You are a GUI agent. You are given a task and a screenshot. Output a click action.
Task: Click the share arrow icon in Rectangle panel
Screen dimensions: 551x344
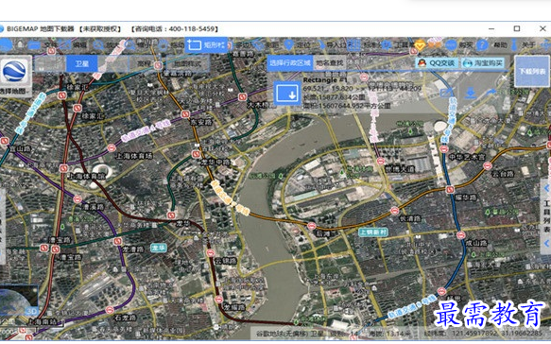[492, 93]
